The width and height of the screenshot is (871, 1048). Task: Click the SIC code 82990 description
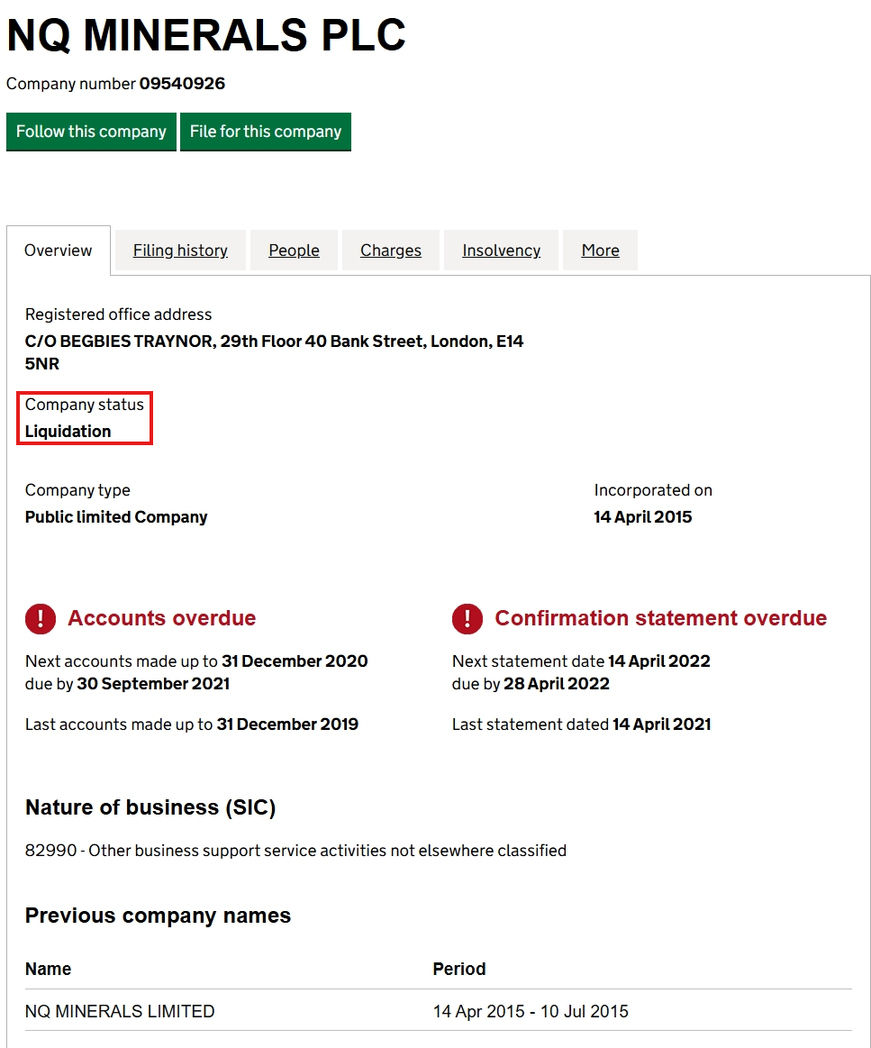coord(296,851)
